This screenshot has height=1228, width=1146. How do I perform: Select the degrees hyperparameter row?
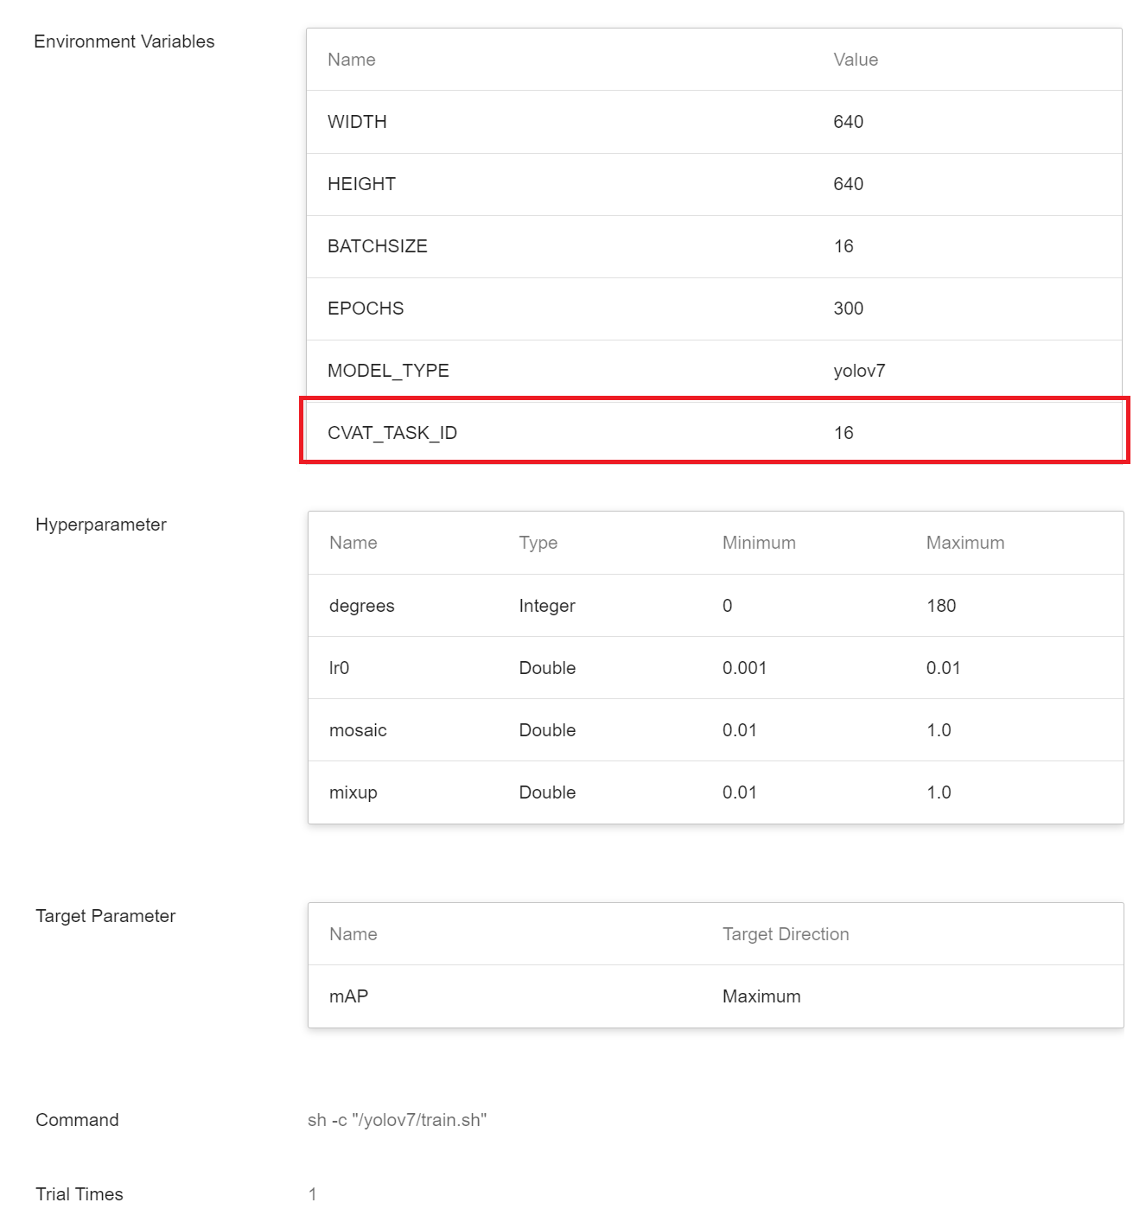(716, 606)
